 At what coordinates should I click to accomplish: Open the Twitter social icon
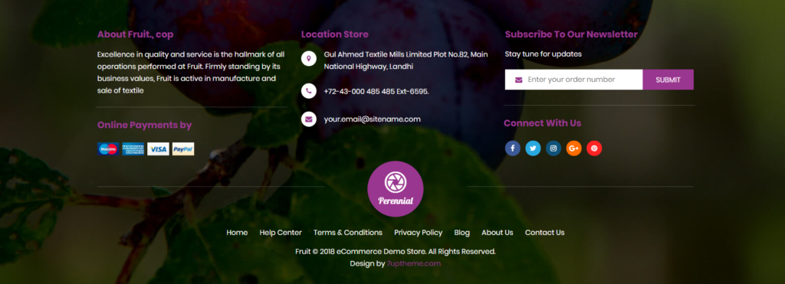pos(534,148)
